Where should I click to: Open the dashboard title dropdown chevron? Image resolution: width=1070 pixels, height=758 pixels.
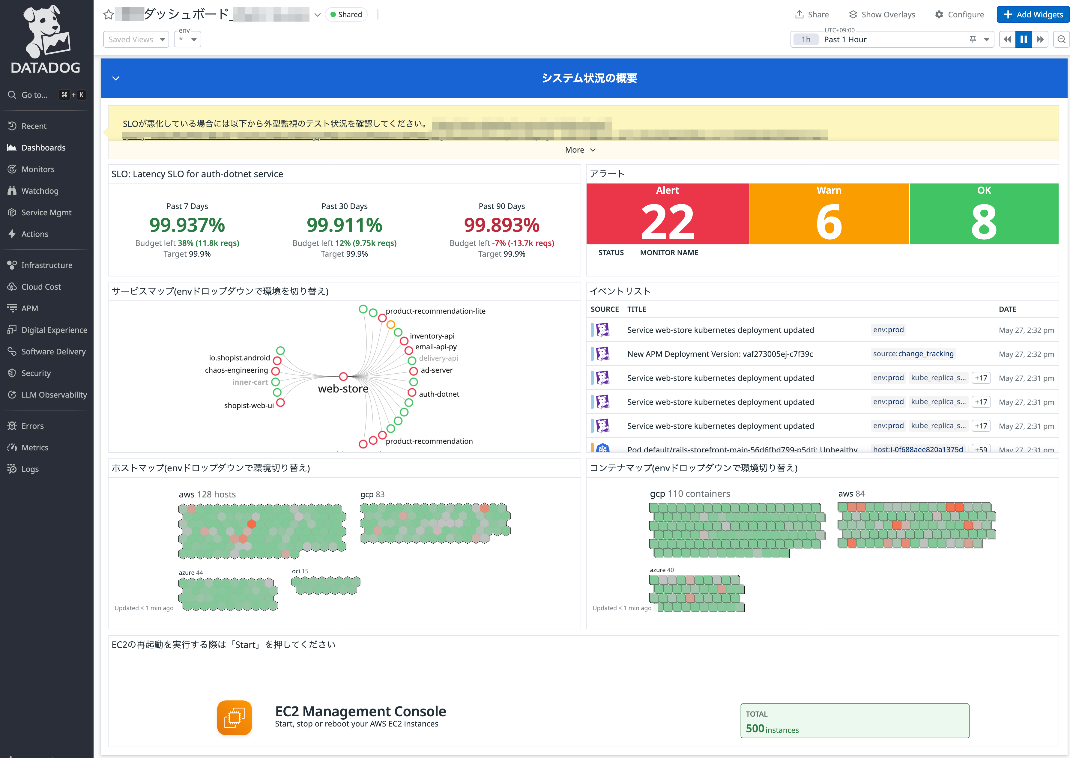(x=318, y=14)
